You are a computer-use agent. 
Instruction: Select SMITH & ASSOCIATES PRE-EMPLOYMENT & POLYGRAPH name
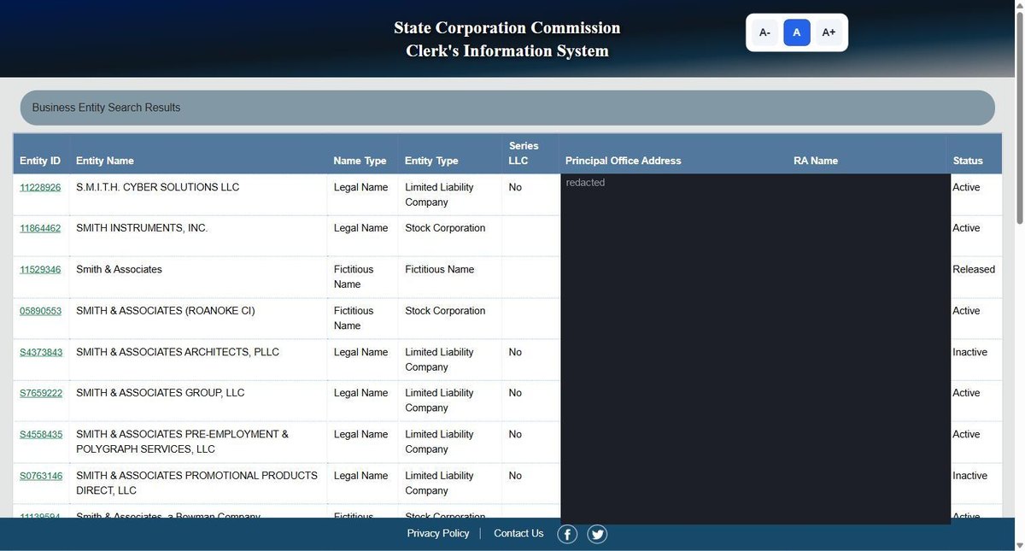[x=182, y=442]
